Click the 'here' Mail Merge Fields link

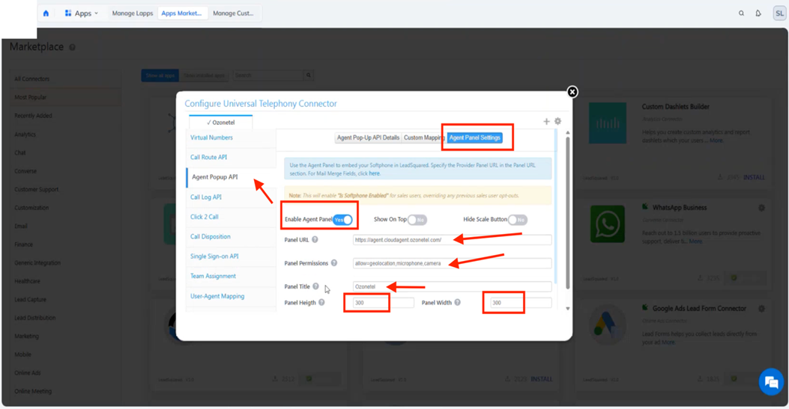coord(375,173)
